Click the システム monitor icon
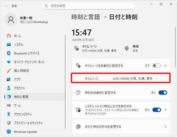This screenshot has height=137, width=177. (x=9, y=45)
